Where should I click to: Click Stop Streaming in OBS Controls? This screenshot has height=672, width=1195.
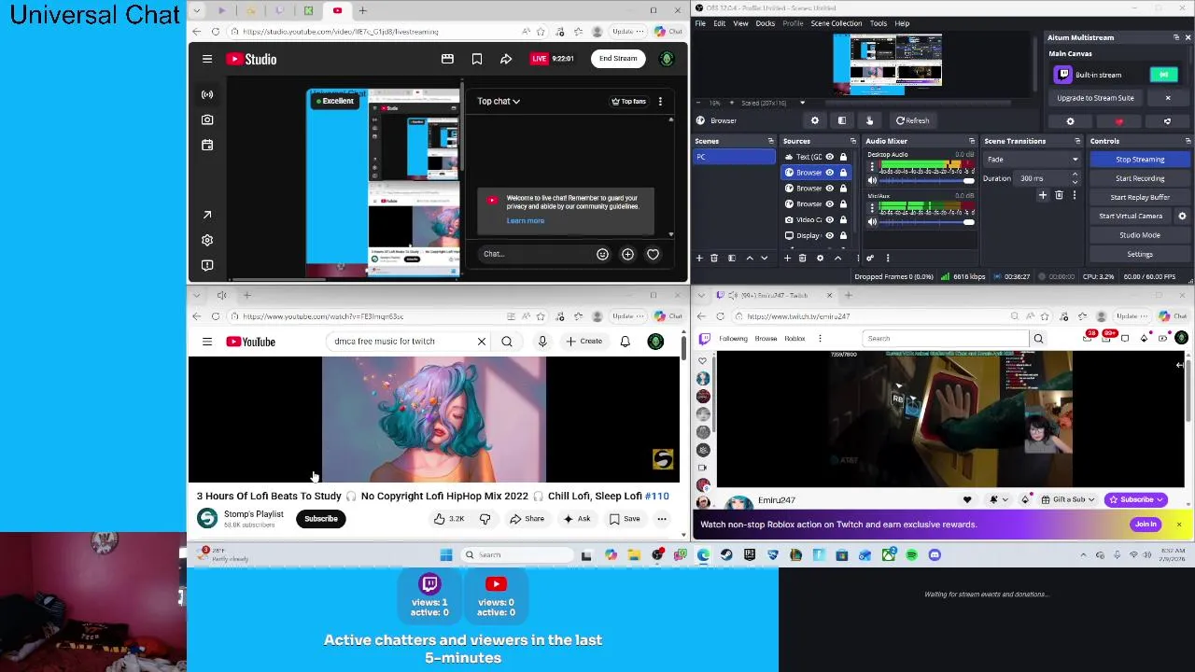[x=1140, y=160]
